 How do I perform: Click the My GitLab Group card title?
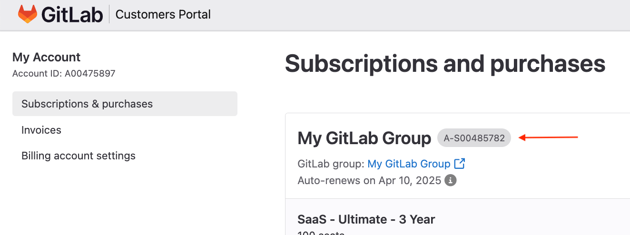tap(364, 138)
